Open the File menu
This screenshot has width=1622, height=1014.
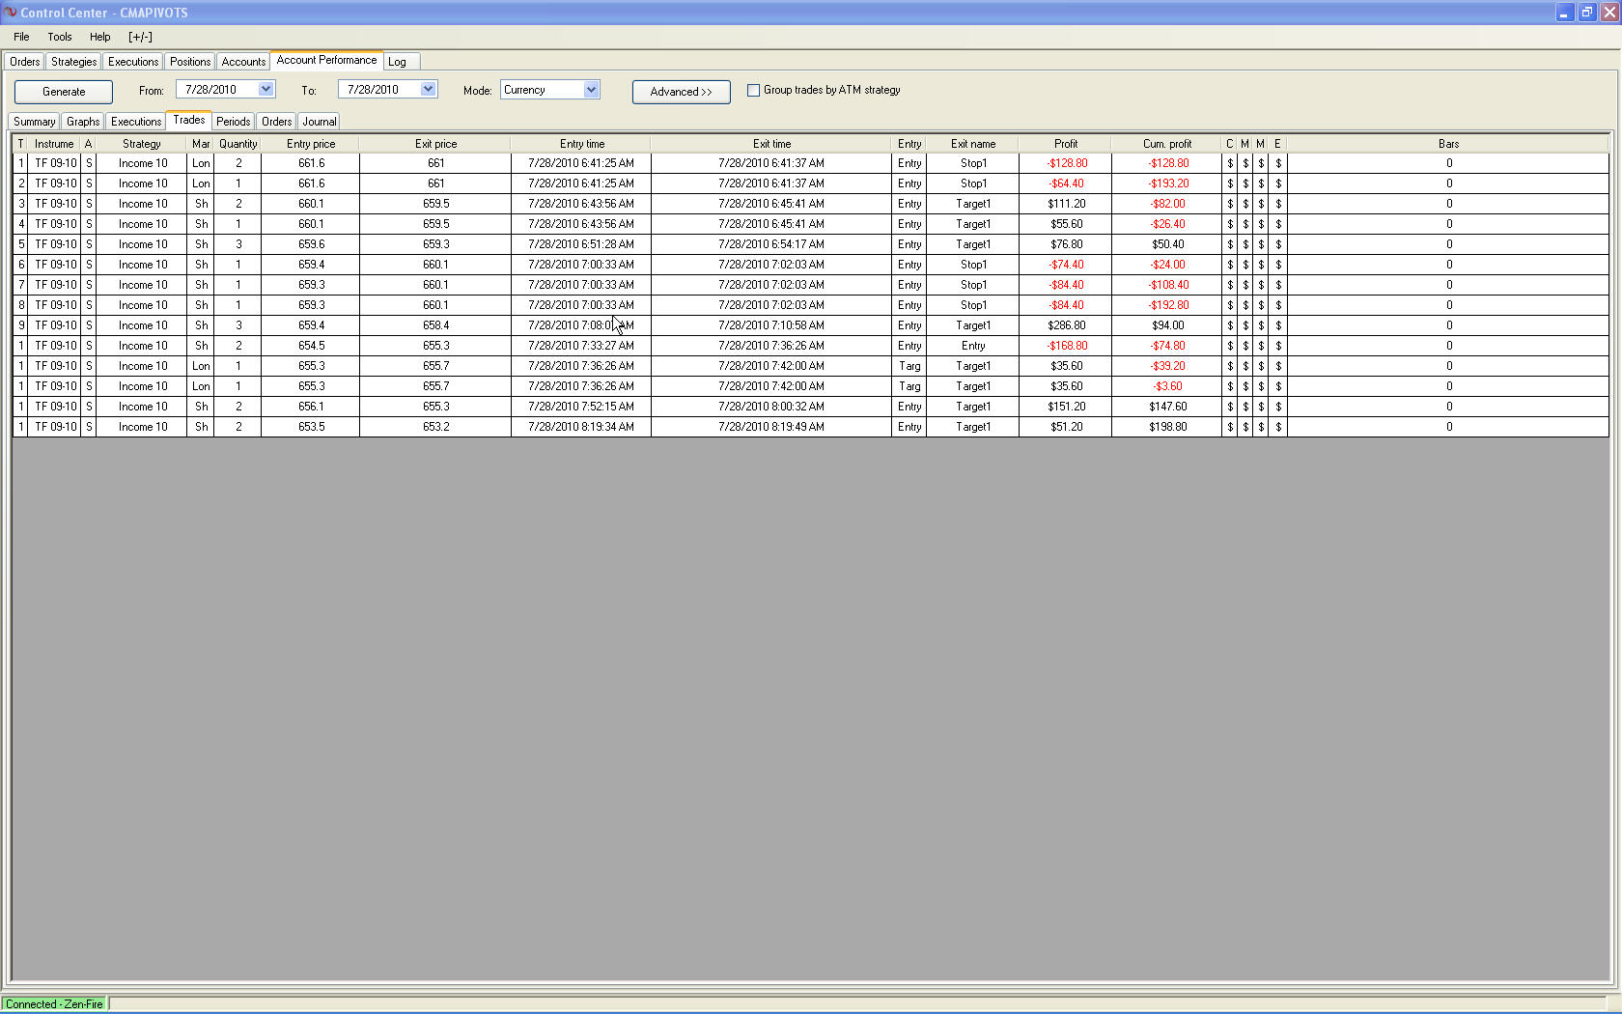(x=21, y=37)
